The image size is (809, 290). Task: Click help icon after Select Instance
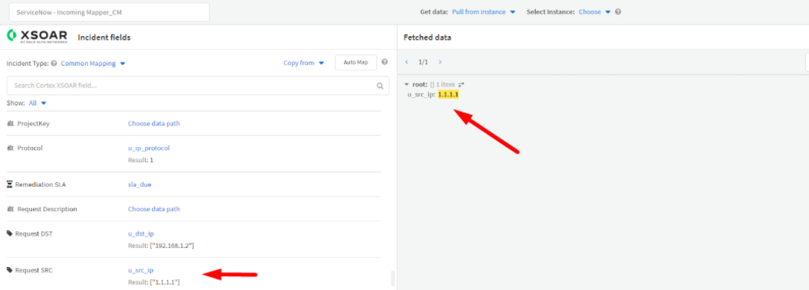point(618,11)
